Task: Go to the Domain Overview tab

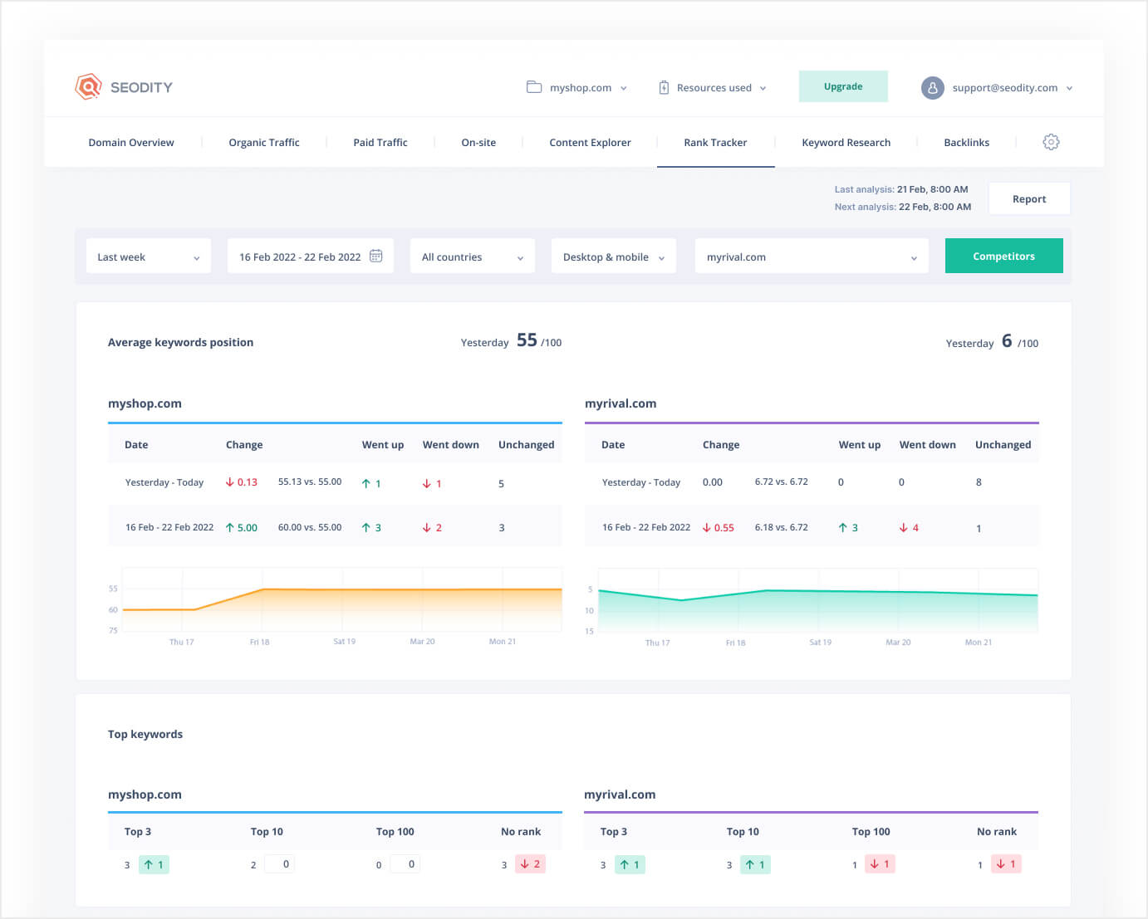Action: [x=131, y=143]
